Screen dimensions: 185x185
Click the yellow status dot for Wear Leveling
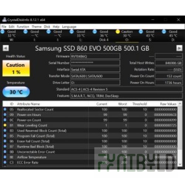pos(5,125)
